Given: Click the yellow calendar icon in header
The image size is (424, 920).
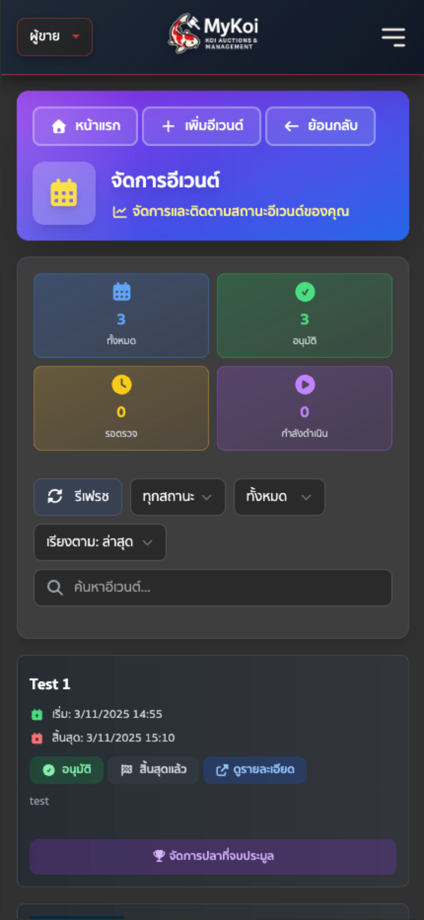Looking at the screenshot, I should pos(64,193).
